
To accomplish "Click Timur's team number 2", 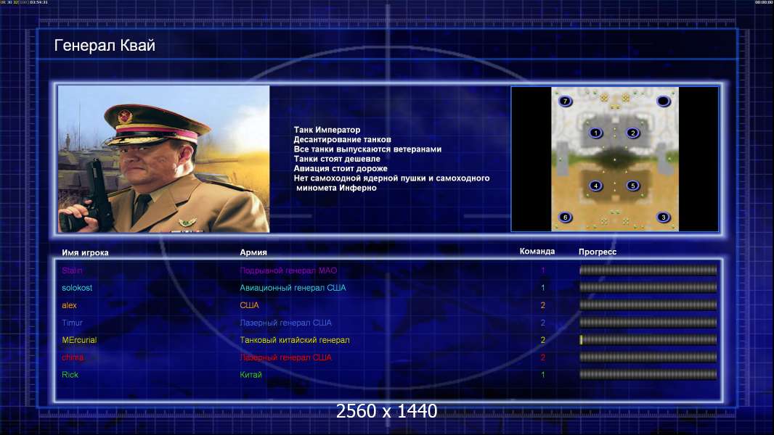I will coord(542,323).
